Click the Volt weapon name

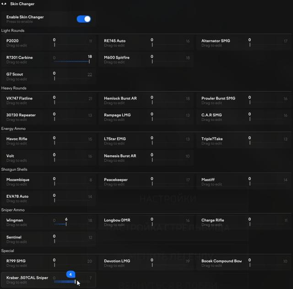tap(10, 156)
